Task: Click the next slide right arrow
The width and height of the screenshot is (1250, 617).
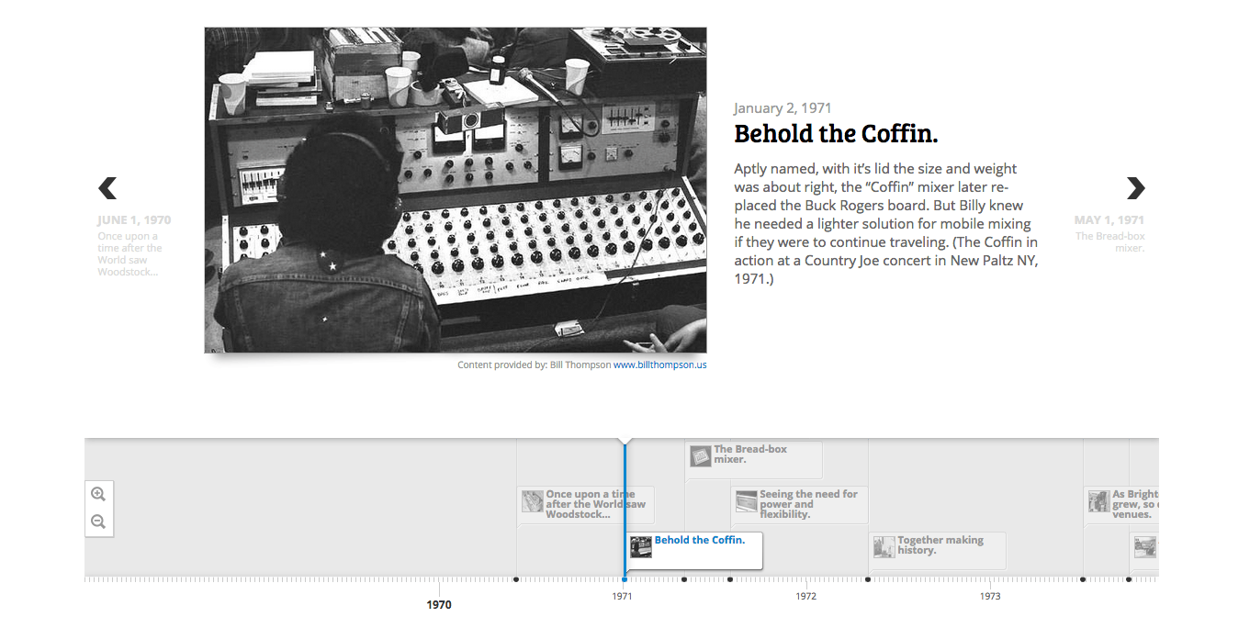Action: 1136,188
